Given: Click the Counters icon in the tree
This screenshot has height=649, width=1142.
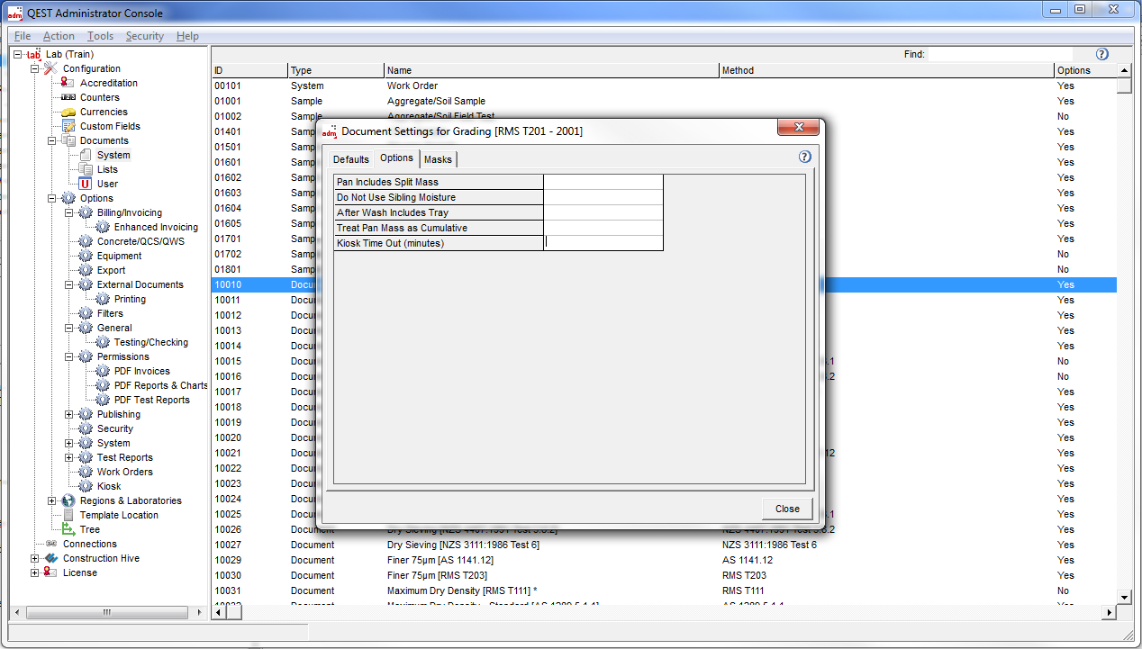Looking at the screenshot, I should pyautogui.click(x=68, y=97).
